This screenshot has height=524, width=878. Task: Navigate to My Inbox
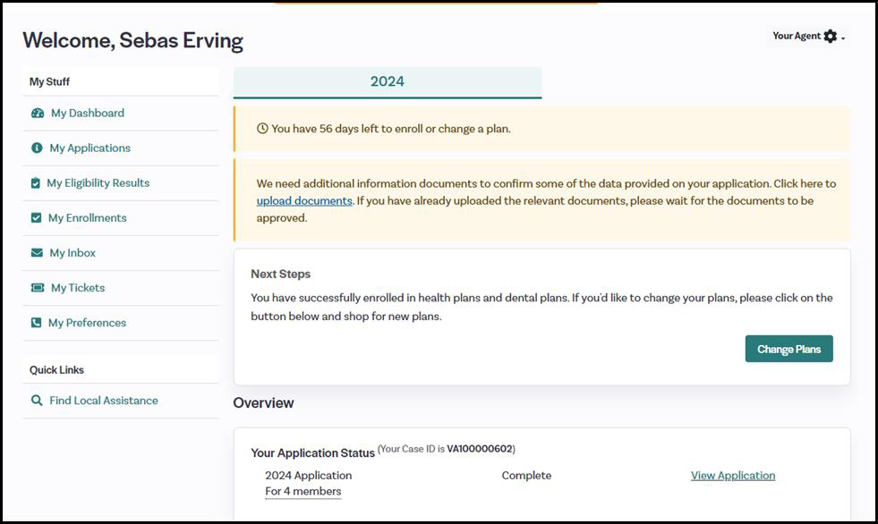(72, 253)
